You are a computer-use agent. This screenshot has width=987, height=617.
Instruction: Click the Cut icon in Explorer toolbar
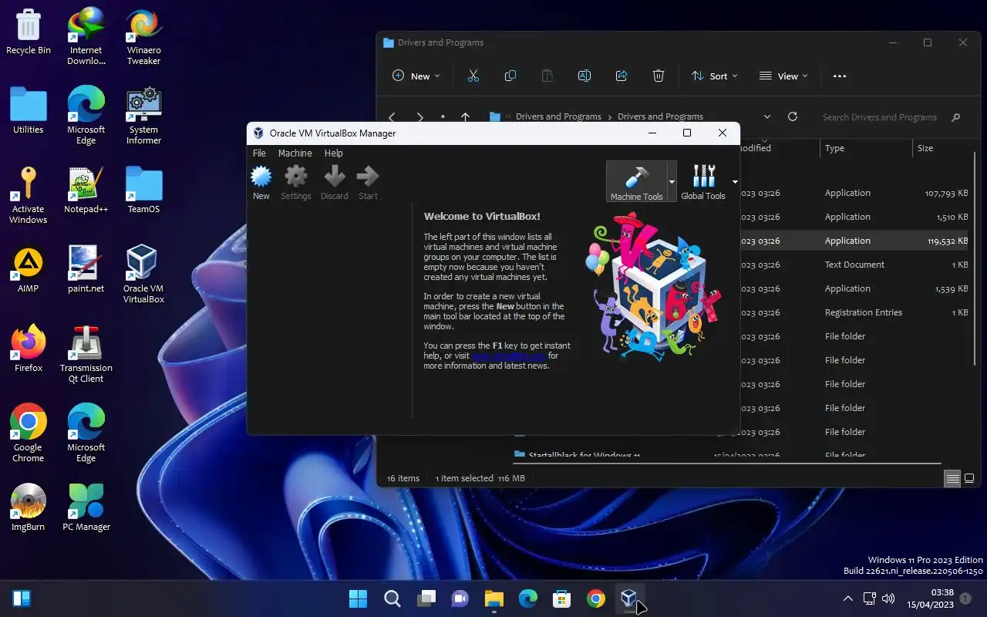473,76
